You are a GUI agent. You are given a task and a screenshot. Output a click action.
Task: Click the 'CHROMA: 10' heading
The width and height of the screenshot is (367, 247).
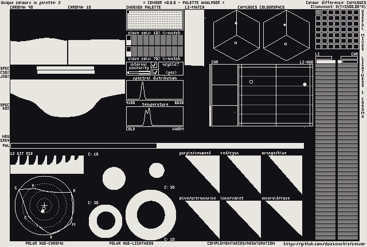pos(79,7)
